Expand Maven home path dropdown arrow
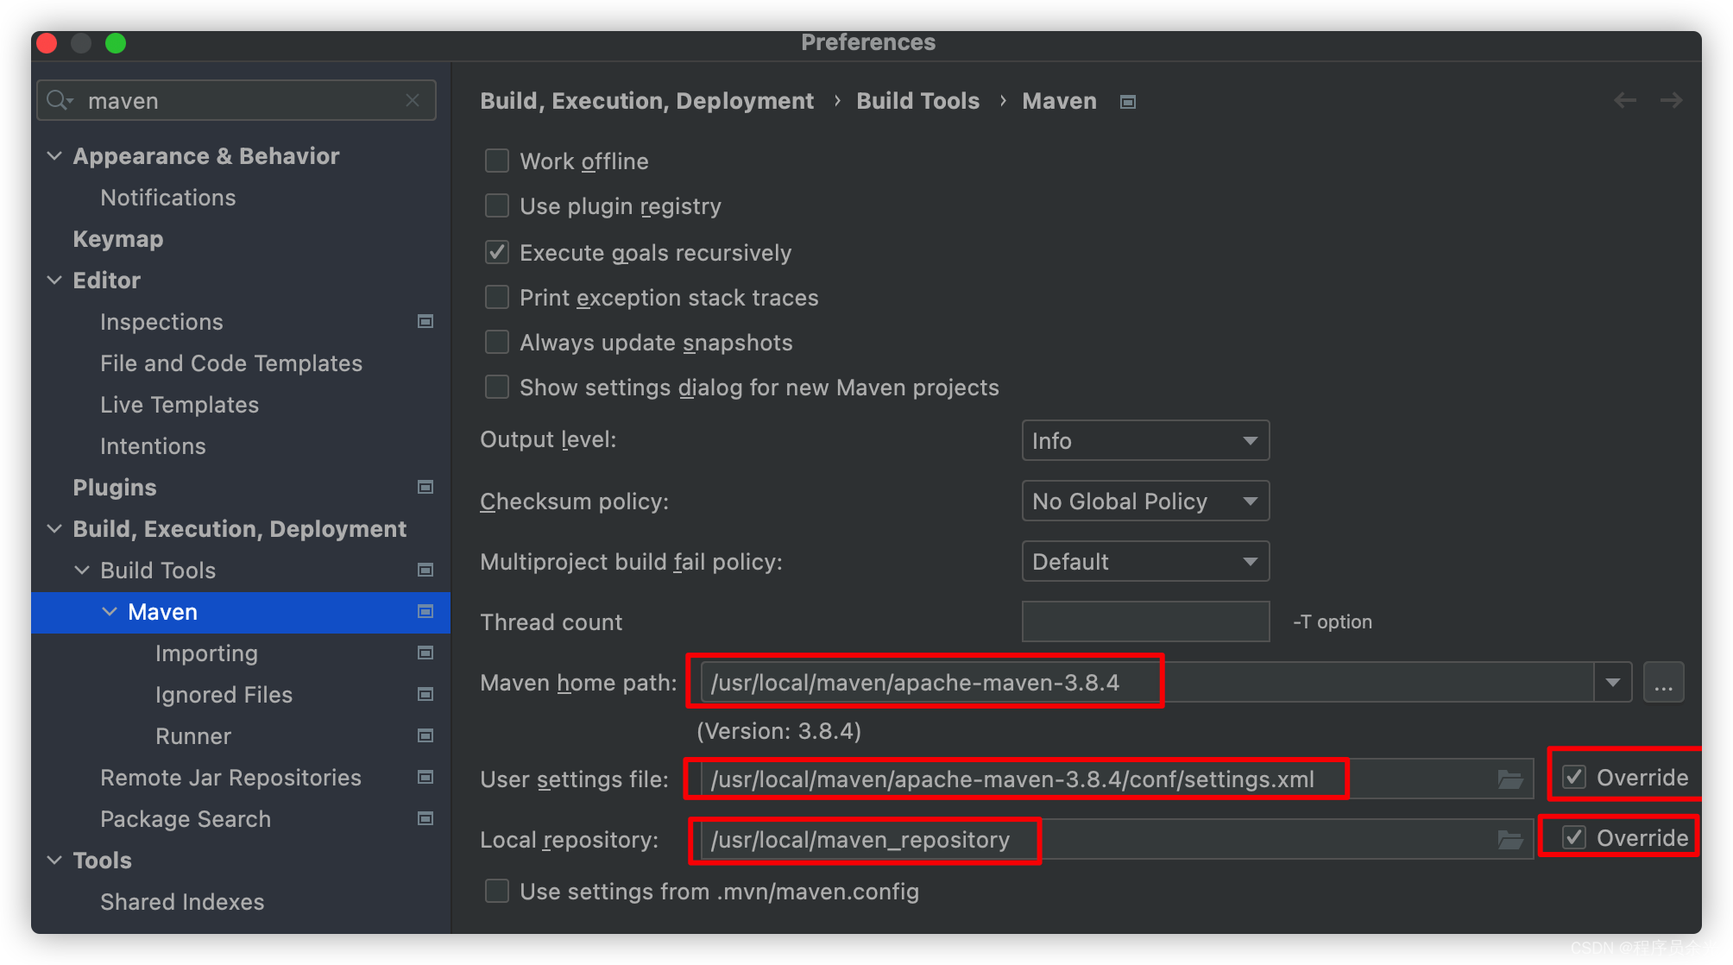1733x965 pixels. [1612, 682]
